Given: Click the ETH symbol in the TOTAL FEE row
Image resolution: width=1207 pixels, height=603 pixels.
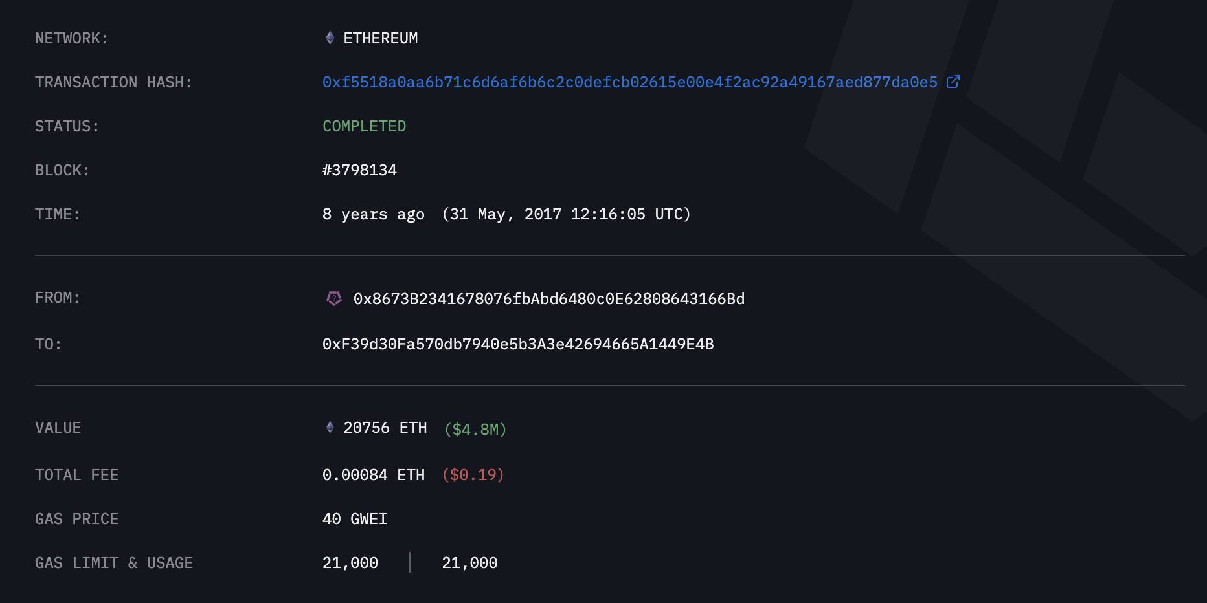Looking at the screenshot, I should [411, 474].
